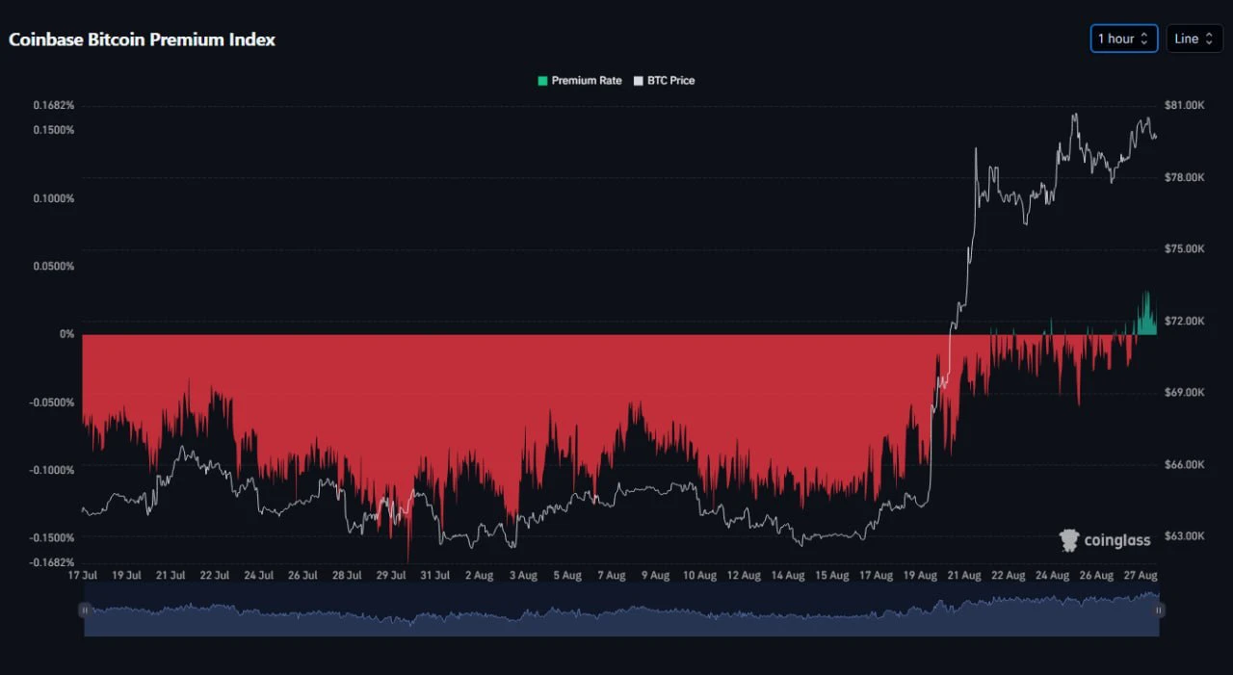
Task: Click the 29 Jul date label
Action: (x=390, y=576)
